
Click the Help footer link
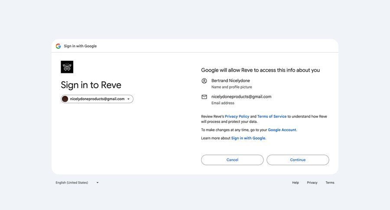pyautogui.click(x=296, y=183)
